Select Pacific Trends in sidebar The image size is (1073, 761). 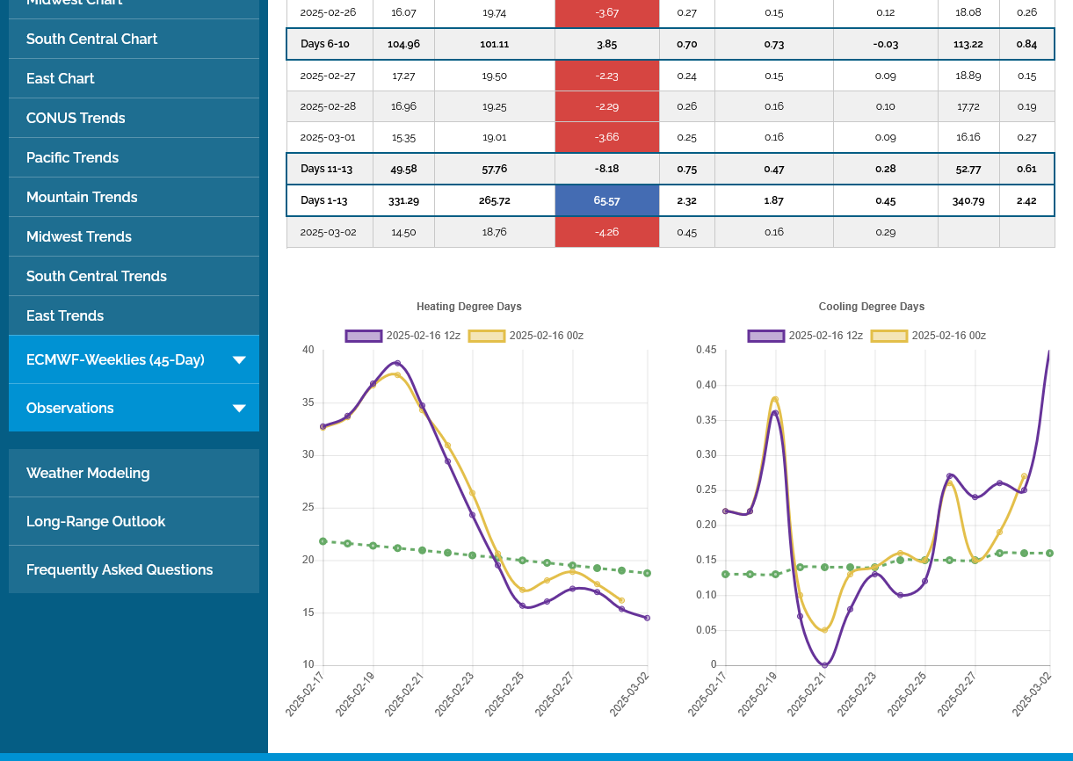point(72,157)
